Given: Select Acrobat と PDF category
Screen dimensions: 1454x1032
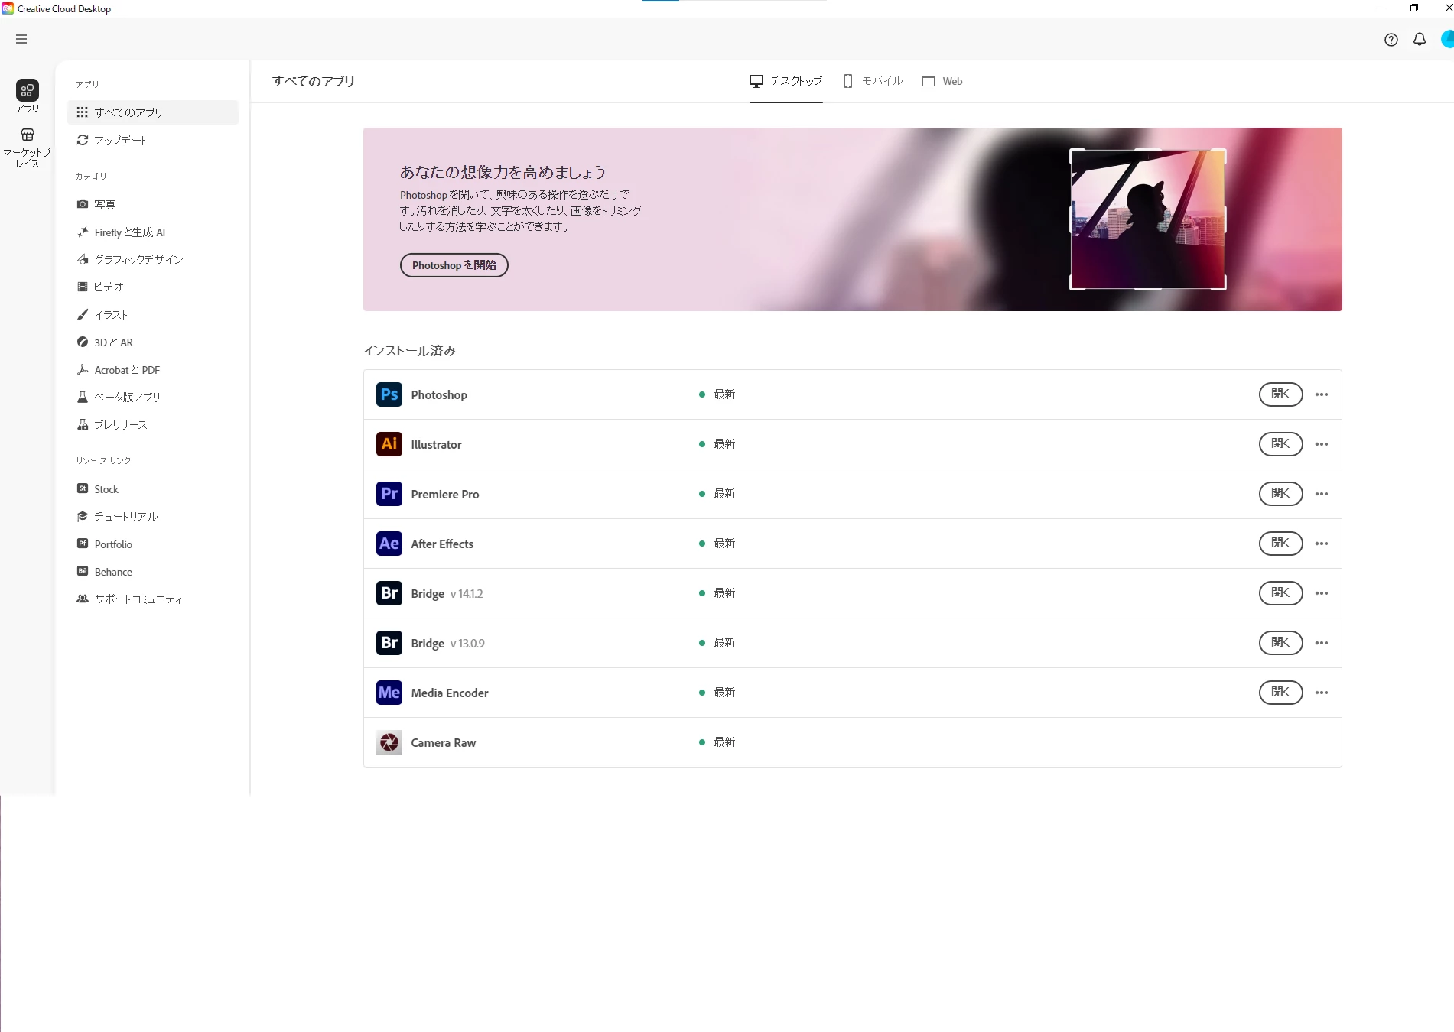Looking at the screenshot, I should 153,370.
